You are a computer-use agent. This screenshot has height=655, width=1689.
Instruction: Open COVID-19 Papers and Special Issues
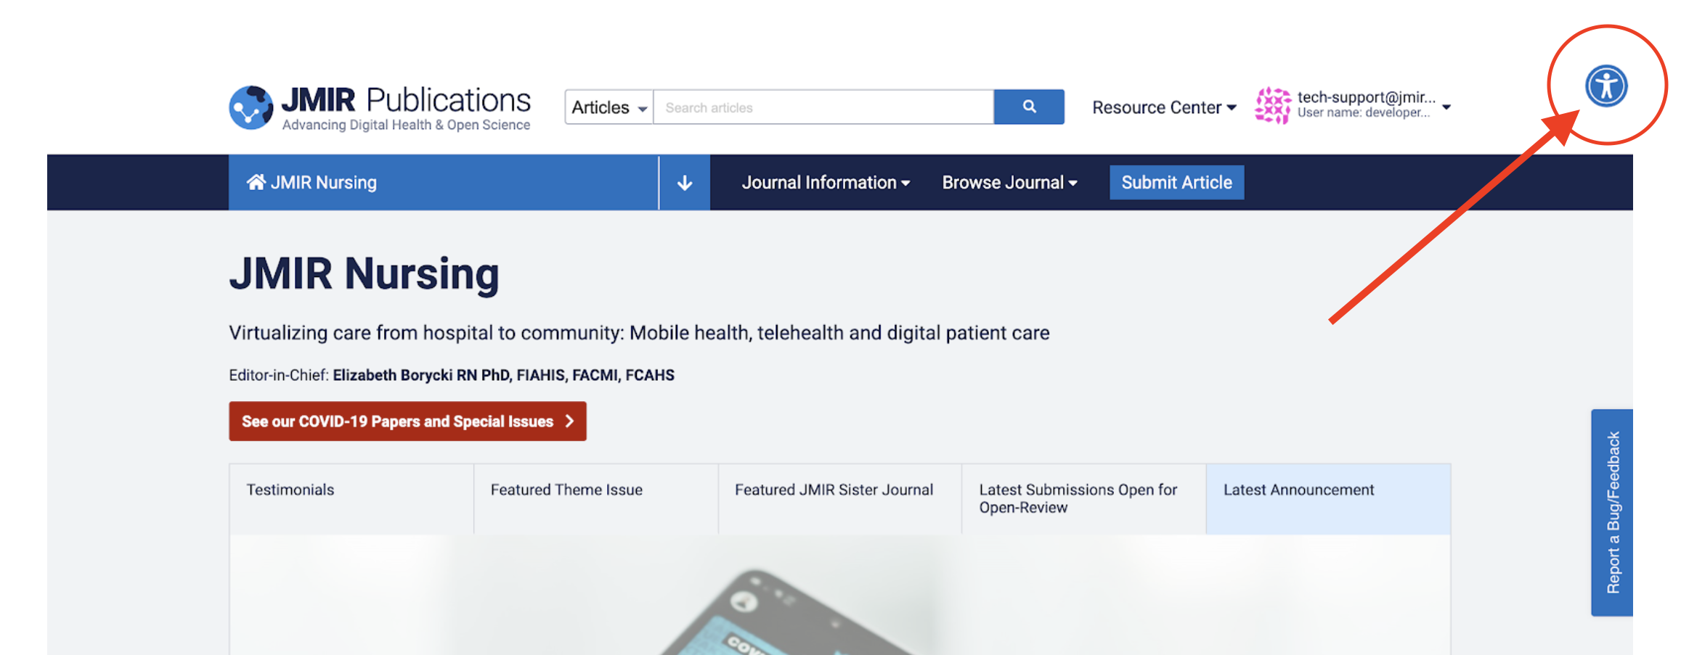click(407, 421)
